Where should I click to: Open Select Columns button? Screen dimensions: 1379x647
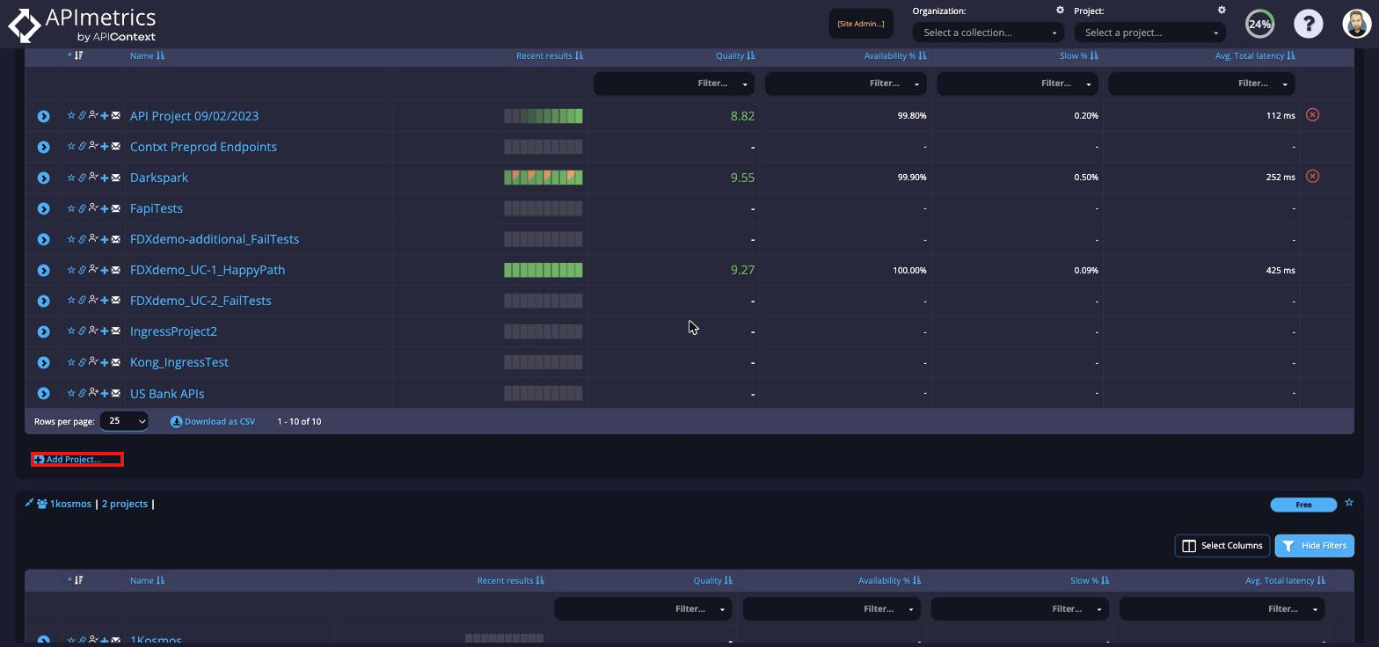[x=1222, y=546]
